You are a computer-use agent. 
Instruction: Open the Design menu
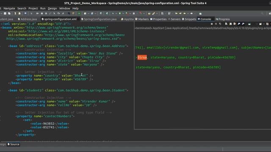[53, 8]
